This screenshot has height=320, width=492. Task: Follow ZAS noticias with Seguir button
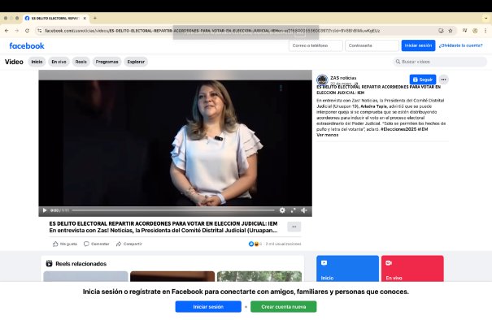pyautogui.click(x=423, y=80)
